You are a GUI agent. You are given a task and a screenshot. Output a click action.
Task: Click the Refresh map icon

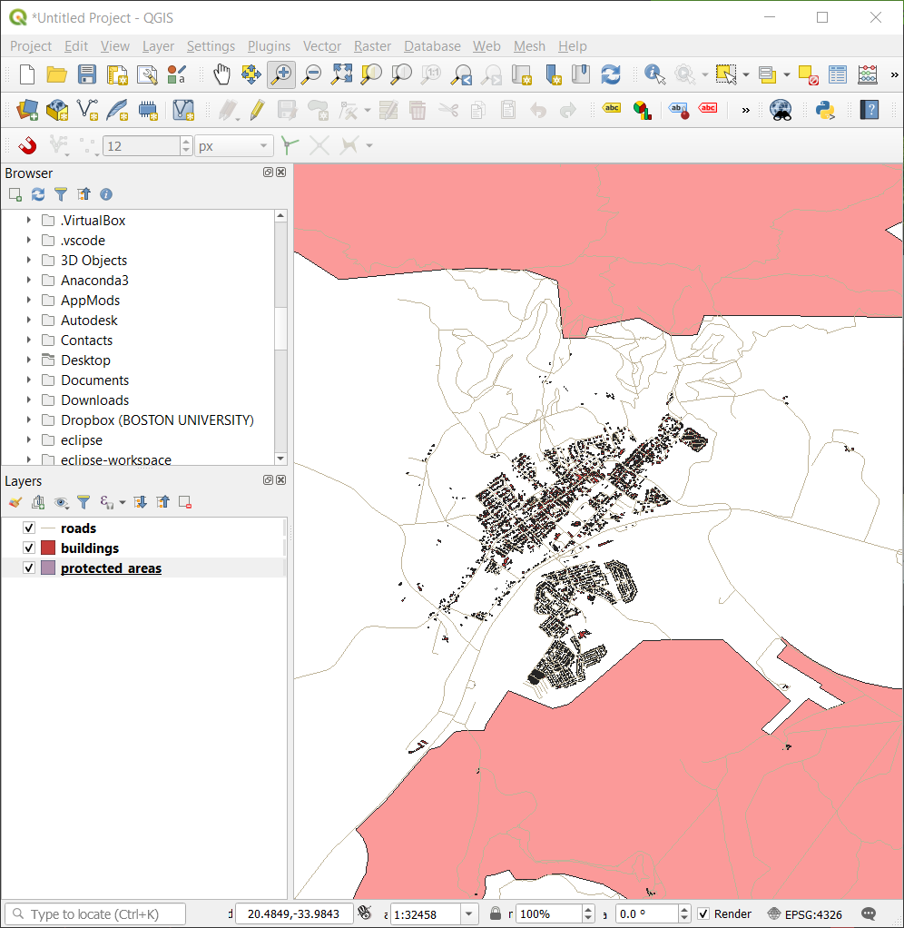click(x=611, y=74)
